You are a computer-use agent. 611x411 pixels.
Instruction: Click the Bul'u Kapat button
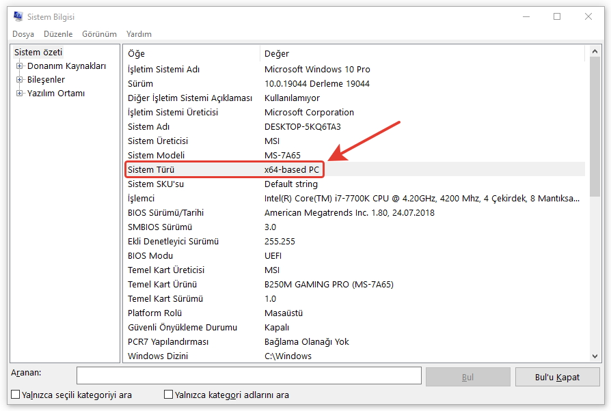pos(557,377)
